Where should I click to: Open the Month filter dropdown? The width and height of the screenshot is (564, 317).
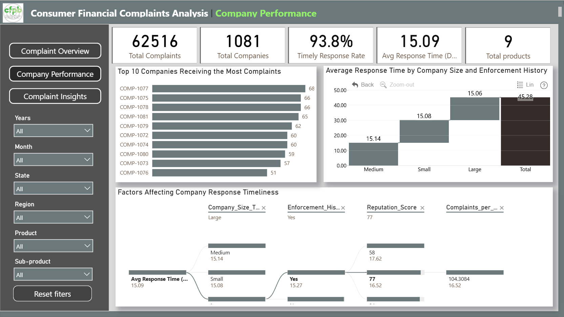coord(54,160)
